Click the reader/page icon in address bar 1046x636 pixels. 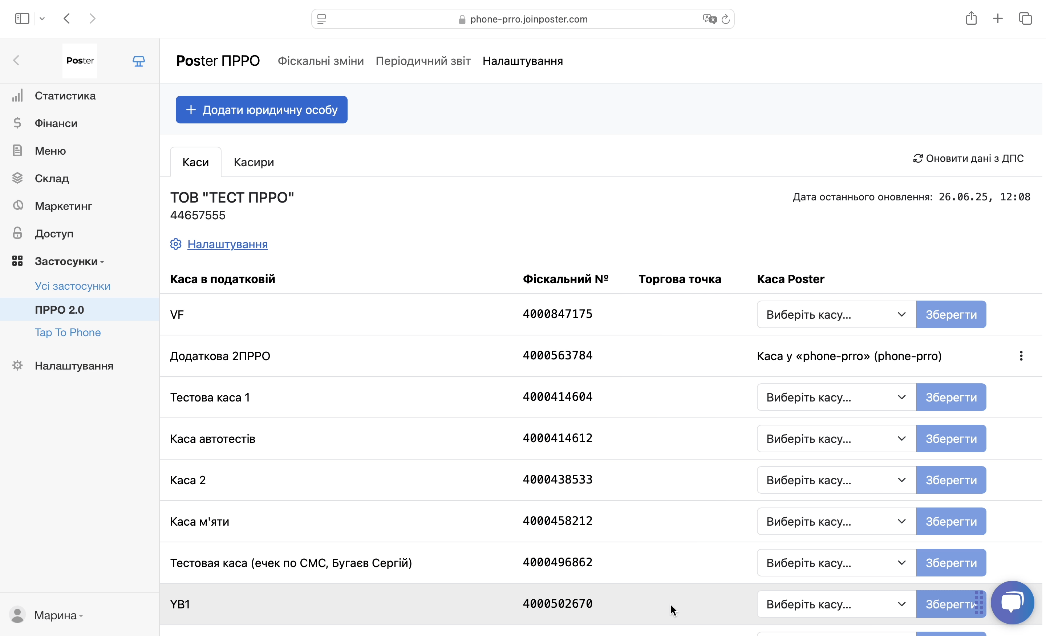pos(321,19)
